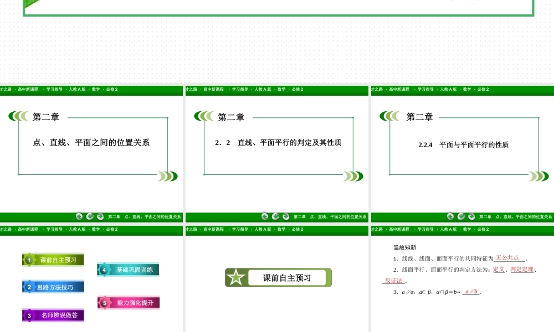Click the green home icon in the first slide footer
Viewport: 554px width, 332px height.
[x=90, y=217]
